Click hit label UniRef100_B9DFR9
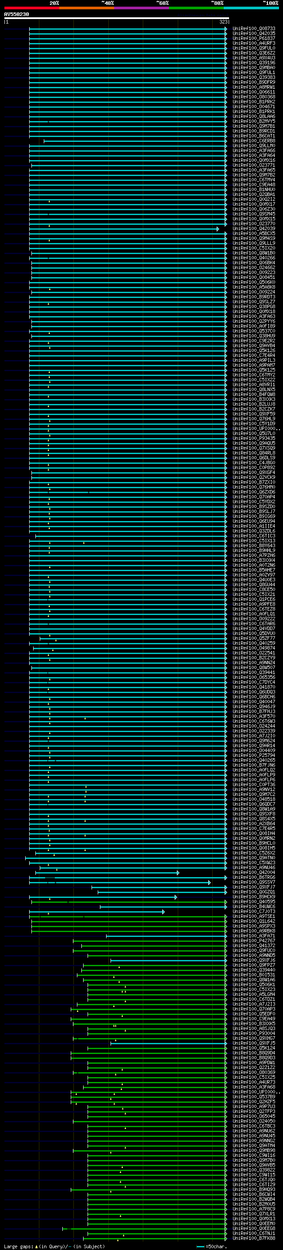The width and height of the screenshot is (283, 1250). (x=254, y=82)
